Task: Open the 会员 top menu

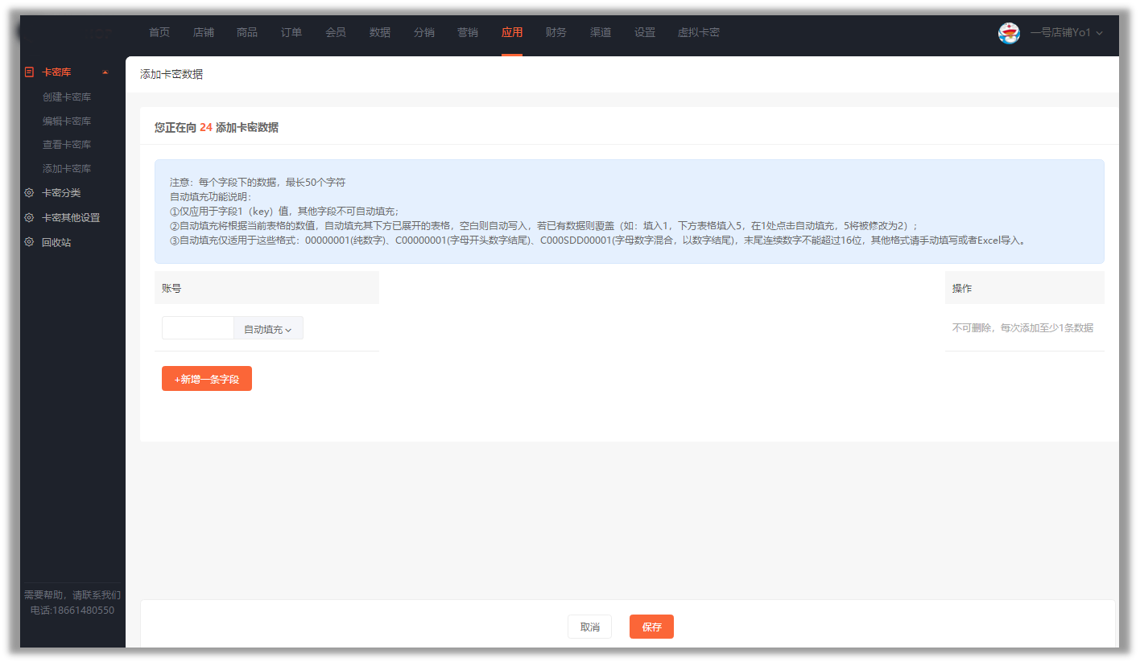Action: [336, 33]
